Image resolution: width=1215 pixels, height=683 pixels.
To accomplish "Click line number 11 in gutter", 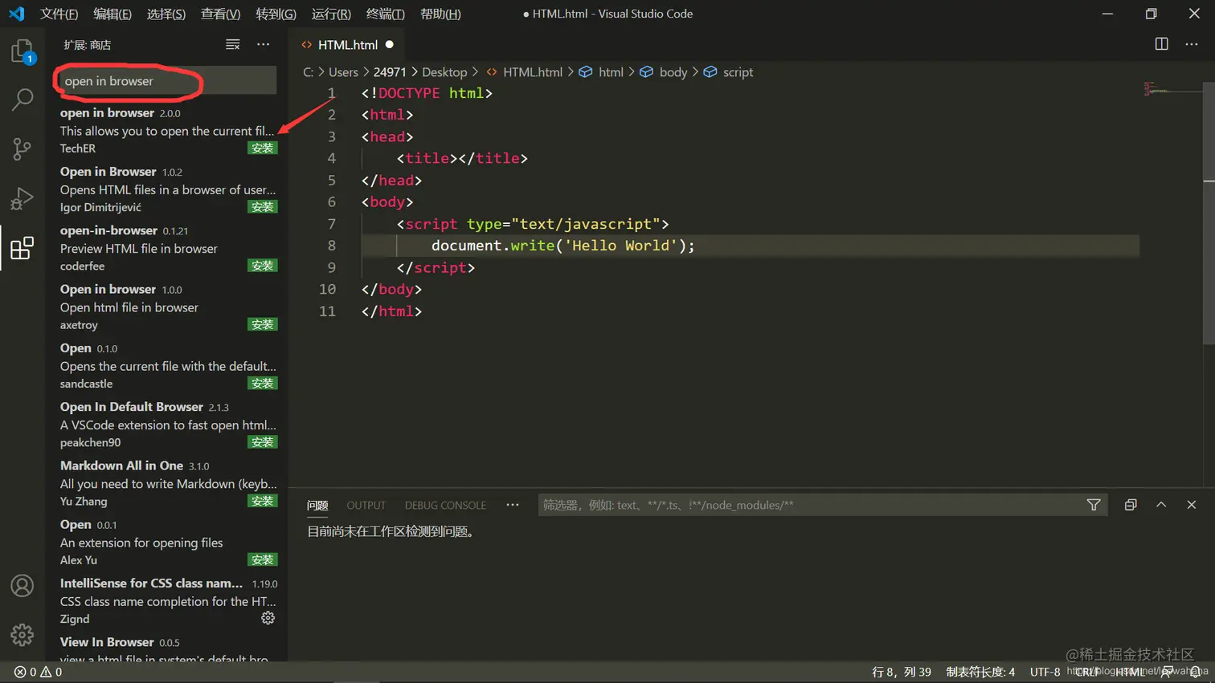I will pos(327,311).
